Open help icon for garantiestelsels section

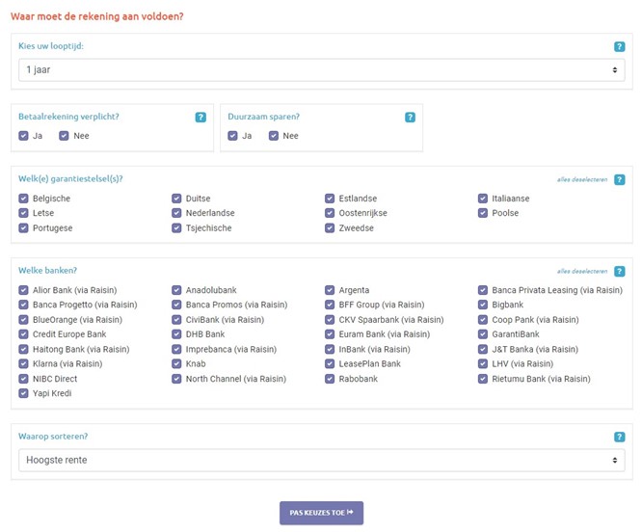(619, 179)
